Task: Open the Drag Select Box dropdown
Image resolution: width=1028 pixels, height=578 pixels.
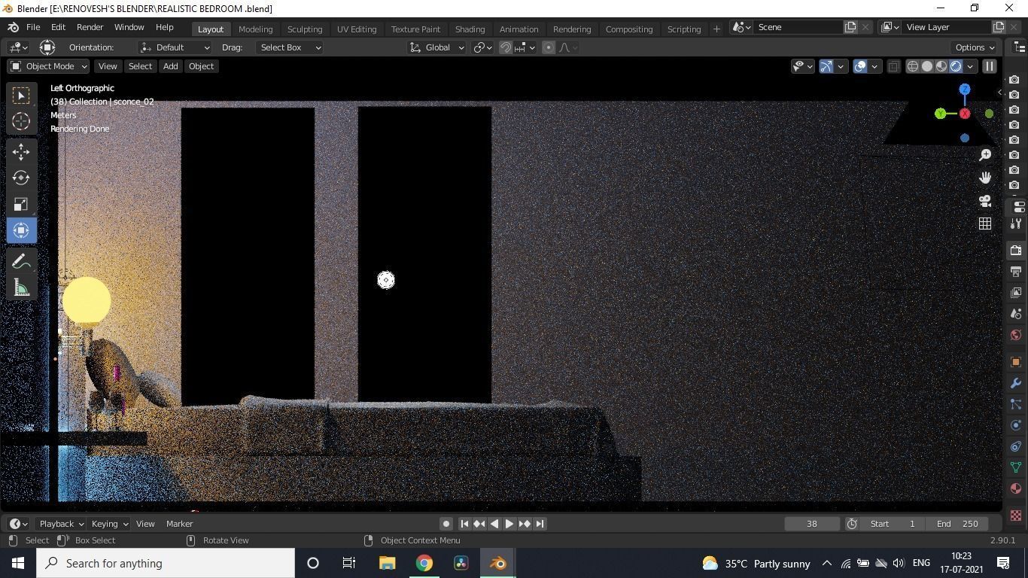Action: (290, 47)
